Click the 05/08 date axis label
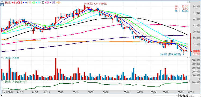The width and height of the screenshot is (201, 97). 126,92
